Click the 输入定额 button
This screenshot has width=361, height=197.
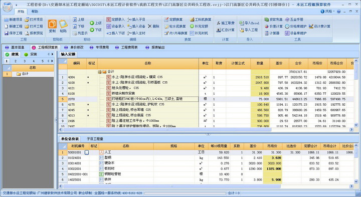68,54
